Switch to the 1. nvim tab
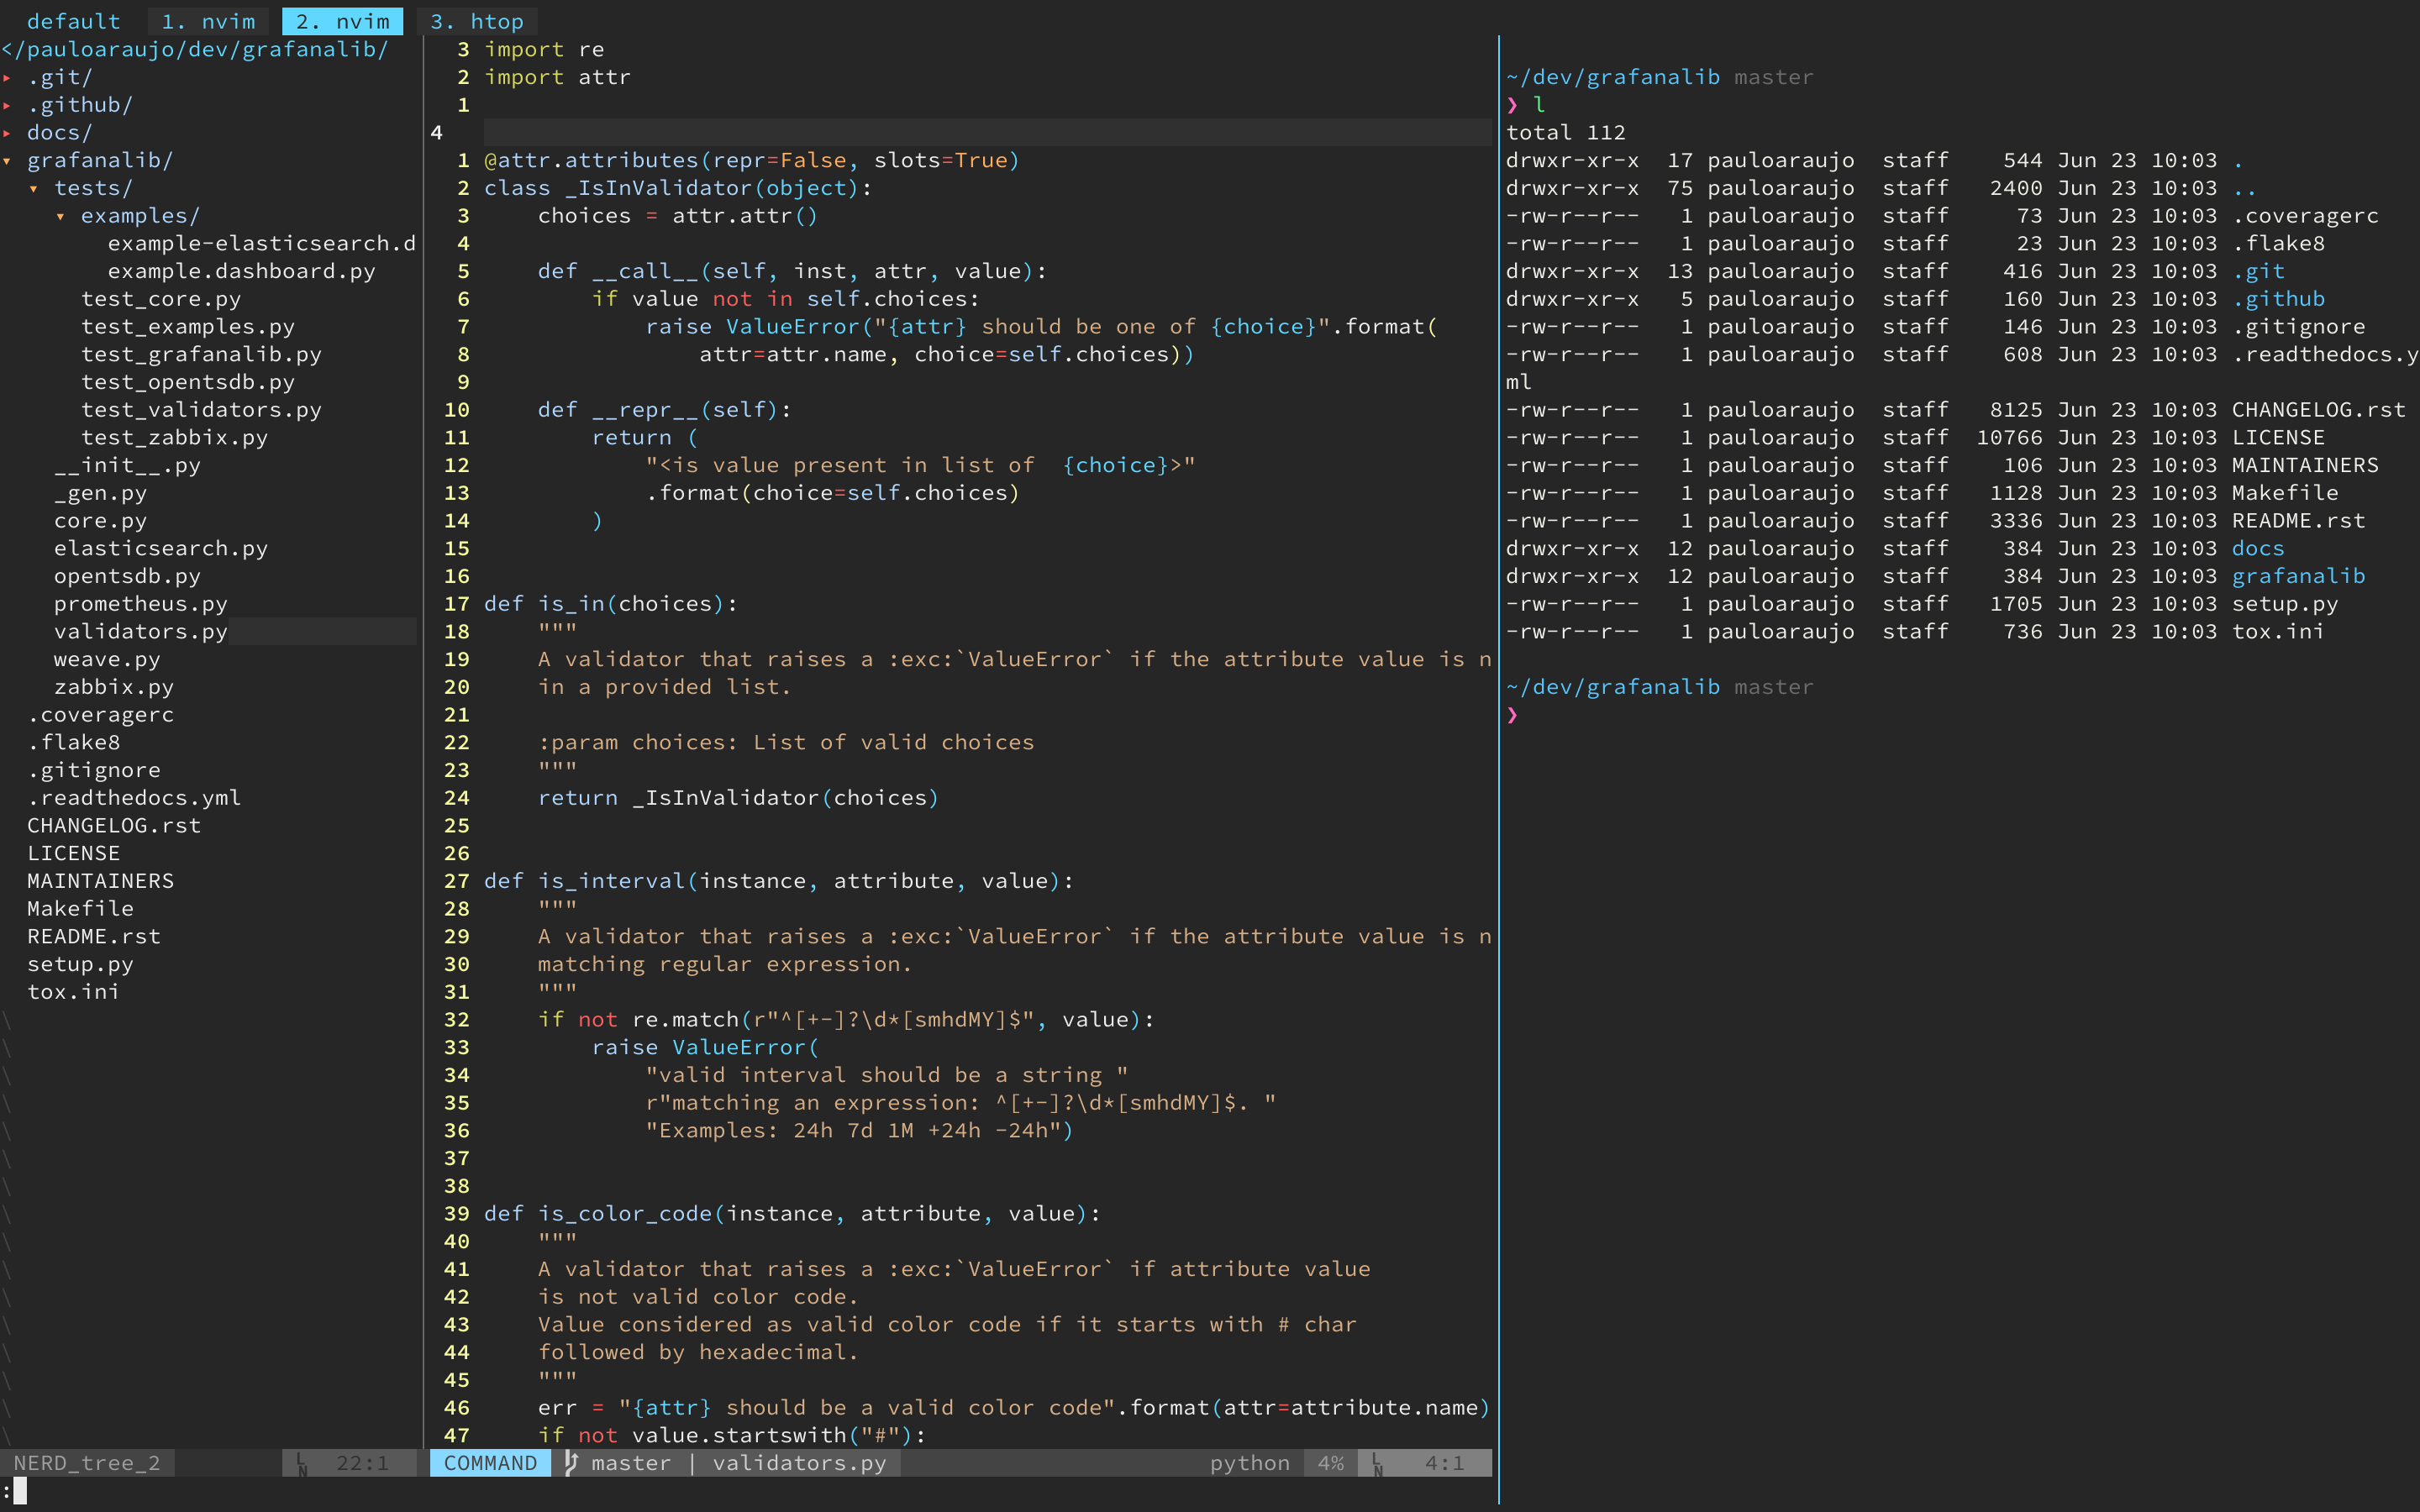This screenshot has height=1512, width=2420. (208, 21)
